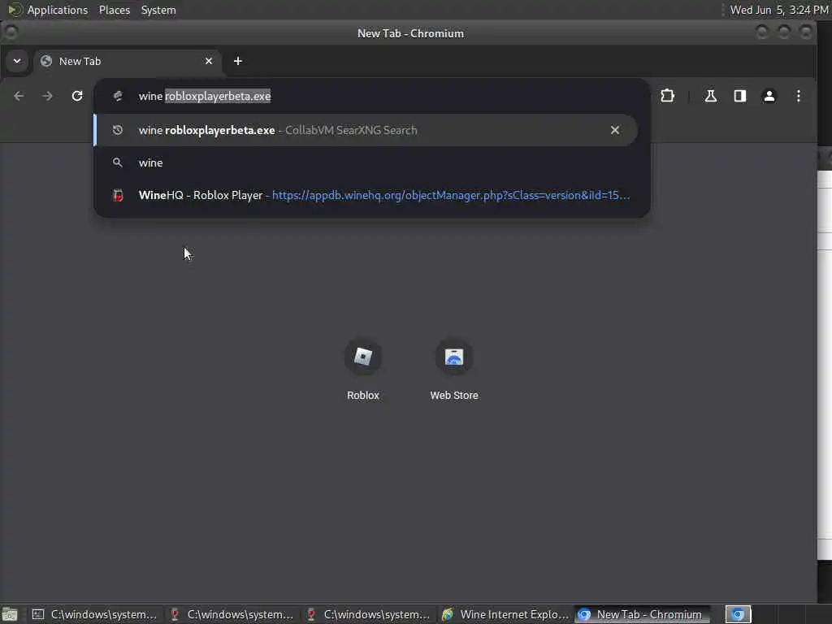Image resolution: width=832 pixels, height=624 pixels.
Task: Select New Tab - Chromium taskbar button
Action: pyautogui.click(x=642, y=614)
